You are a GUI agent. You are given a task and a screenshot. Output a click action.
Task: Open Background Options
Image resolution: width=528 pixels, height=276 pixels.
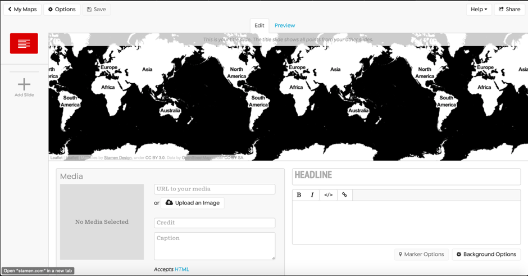(486, 254)
